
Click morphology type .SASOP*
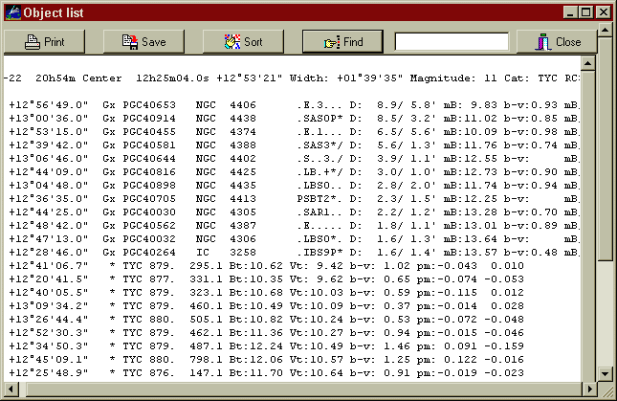[x=320, y=119]
